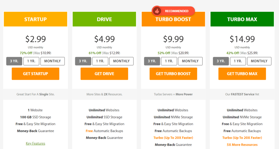Choose MONTHLY billing for Drive plan

click(121, 61)
